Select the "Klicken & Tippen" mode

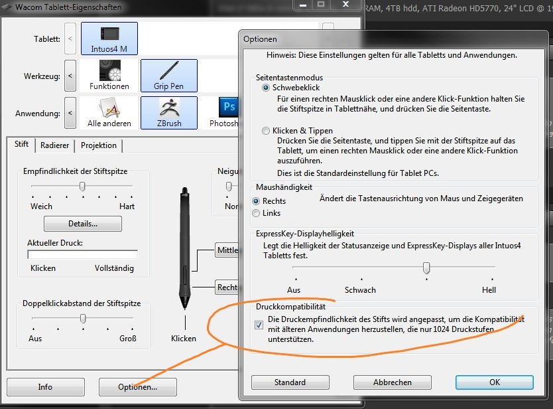265,130
